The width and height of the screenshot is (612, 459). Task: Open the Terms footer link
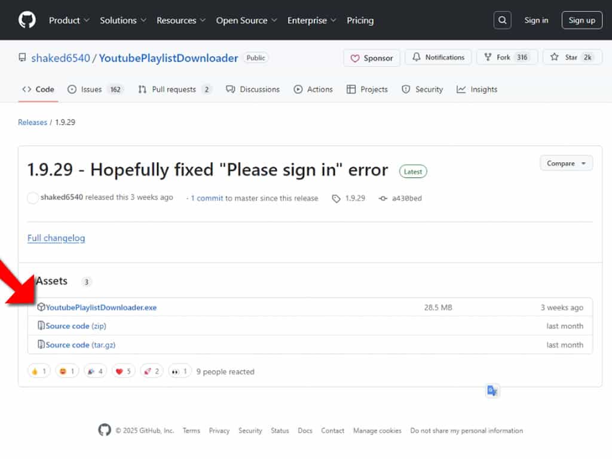click(191, 430)
